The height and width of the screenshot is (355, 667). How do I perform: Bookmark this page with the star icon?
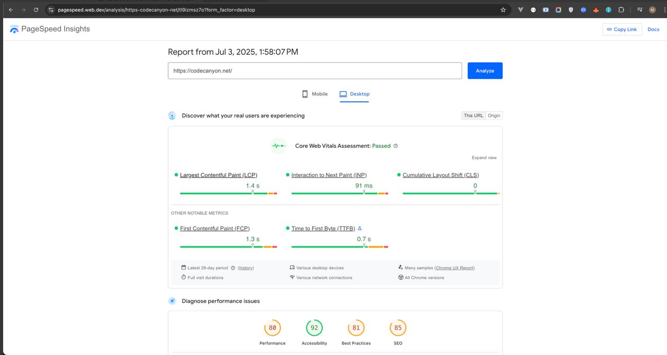[x=503, y=9]
